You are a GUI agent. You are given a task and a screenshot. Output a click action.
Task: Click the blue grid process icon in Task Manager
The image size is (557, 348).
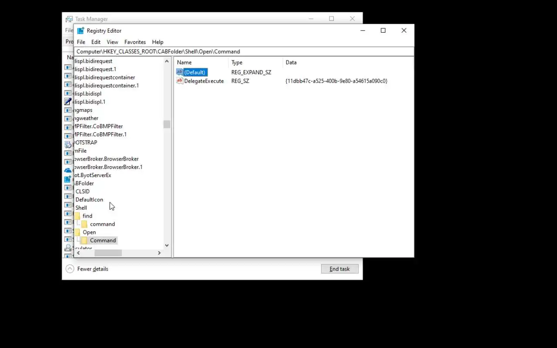(68, 179)
